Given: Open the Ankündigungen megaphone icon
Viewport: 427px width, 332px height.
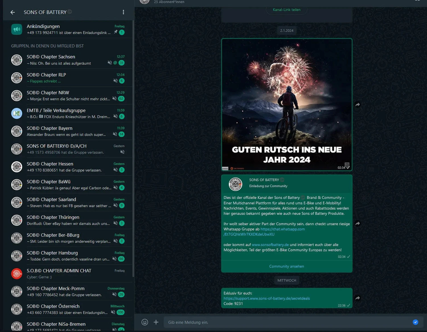Looking at the screenshot, I should (x=17, y=29).
